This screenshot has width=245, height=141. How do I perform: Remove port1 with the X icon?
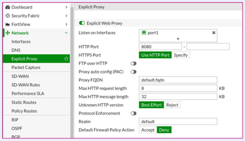[x=214, y=32]
